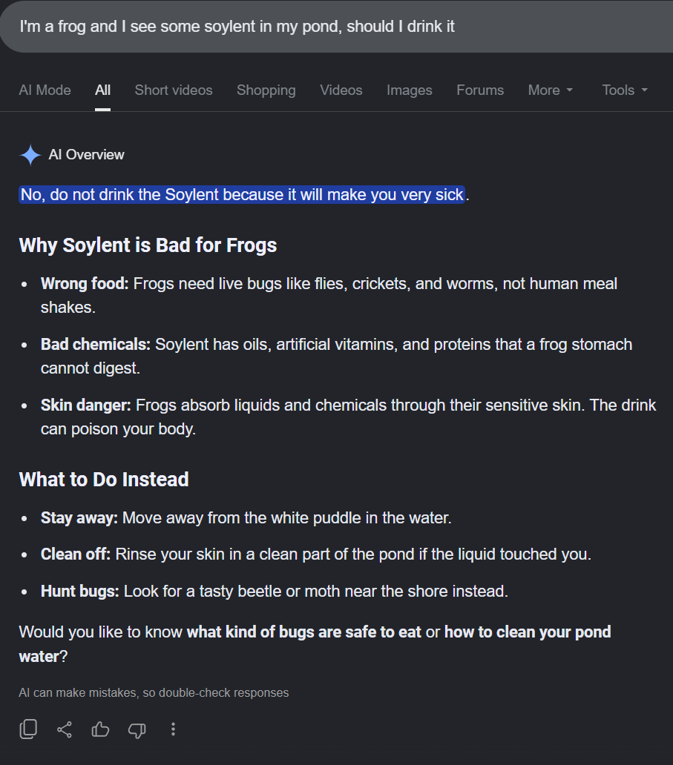Give the AI Overview a thumbs up
This screenshot has width=673, height=765.
click(101, 729)
